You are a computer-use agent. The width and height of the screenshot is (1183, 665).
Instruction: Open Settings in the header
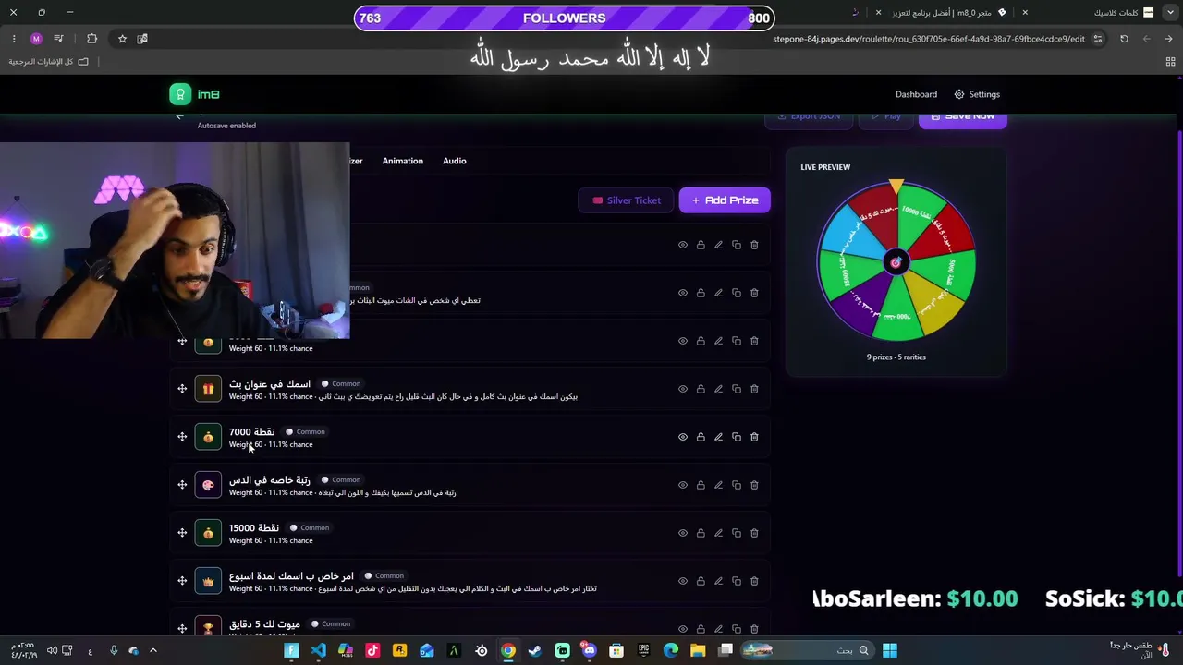point(977,94)
